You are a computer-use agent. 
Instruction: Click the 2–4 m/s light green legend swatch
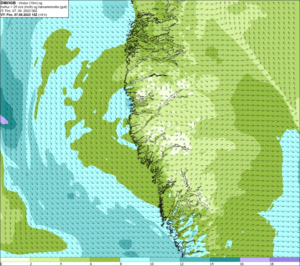(45, 259)
